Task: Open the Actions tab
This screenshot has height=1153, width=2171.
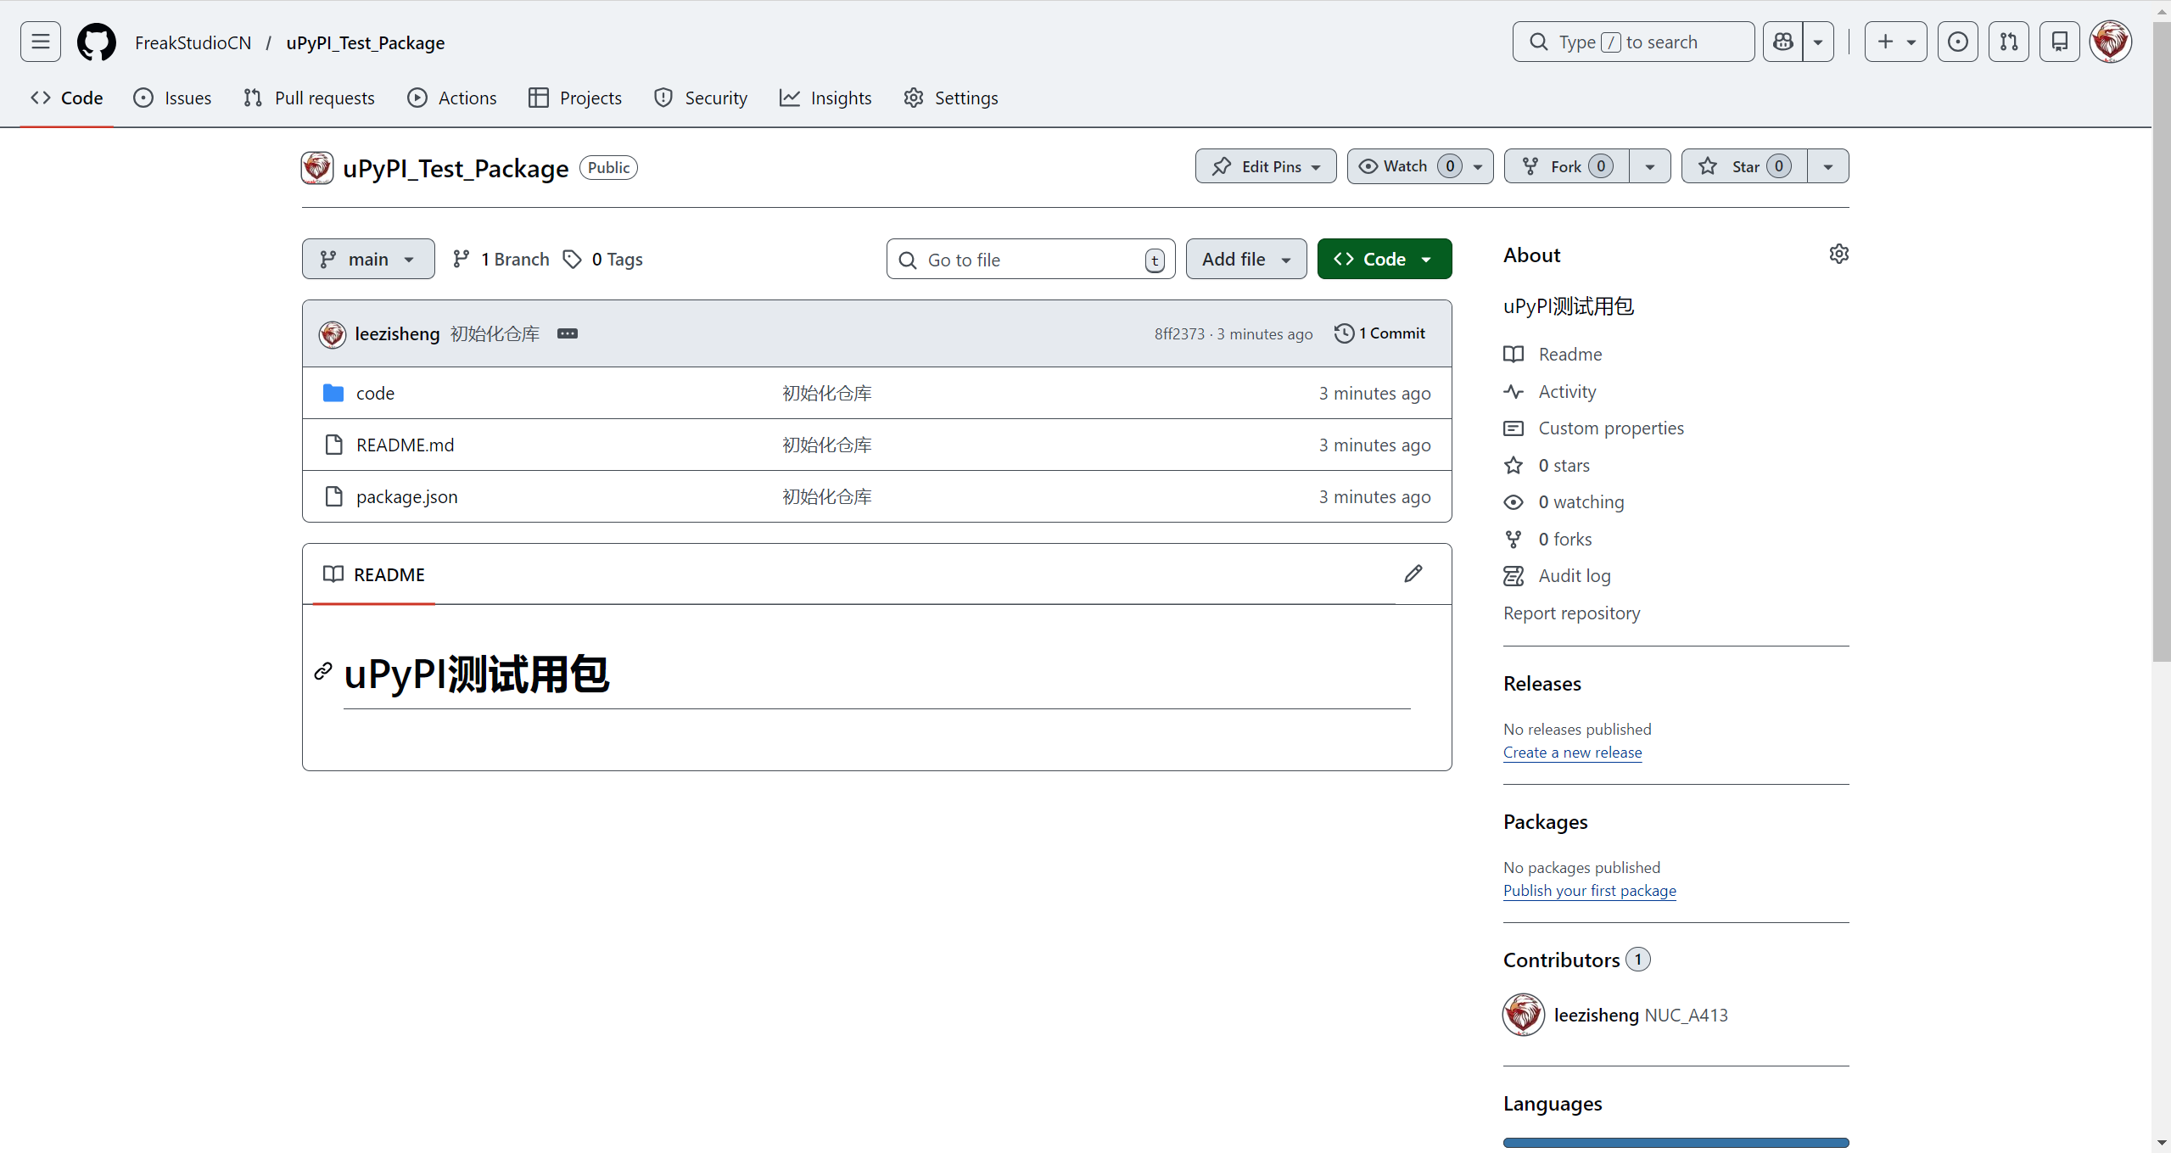Action: pos(452,98)
